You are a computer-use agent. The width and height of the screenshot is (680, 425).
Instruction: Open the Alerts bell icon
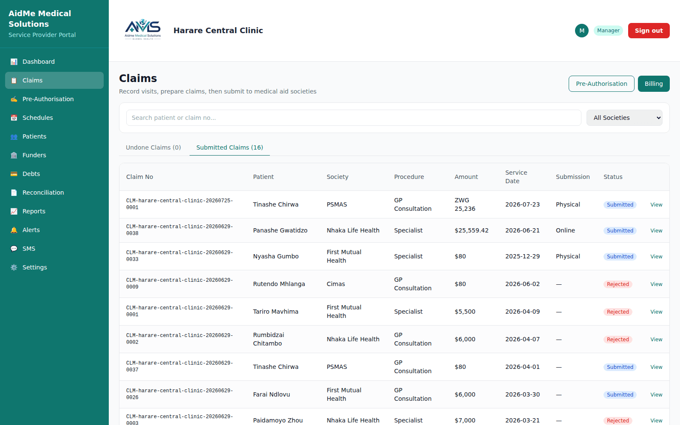click(14, 230)
